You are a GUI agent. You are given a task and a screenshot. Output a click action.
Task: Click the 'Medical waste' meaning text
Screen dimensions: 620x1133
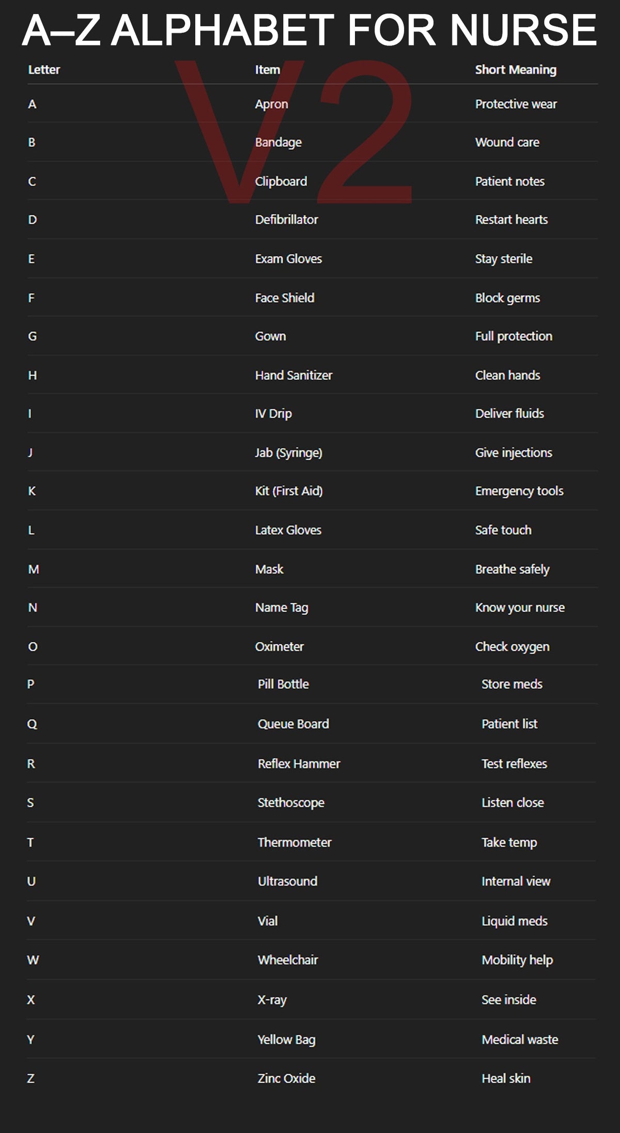(520, 1039)
